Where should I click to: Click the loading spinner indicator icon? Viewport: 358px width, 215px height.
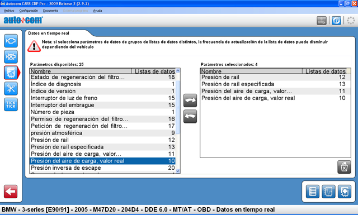coord(351,21)
